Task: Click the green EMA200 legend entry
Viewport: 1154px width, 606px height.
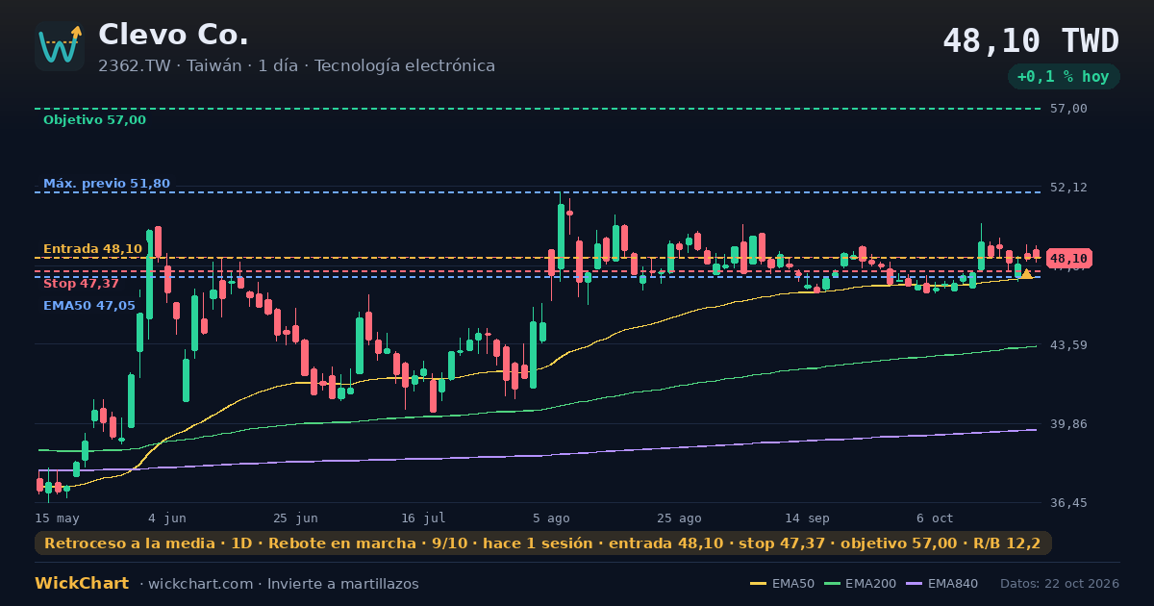Action: coord(862,584)
